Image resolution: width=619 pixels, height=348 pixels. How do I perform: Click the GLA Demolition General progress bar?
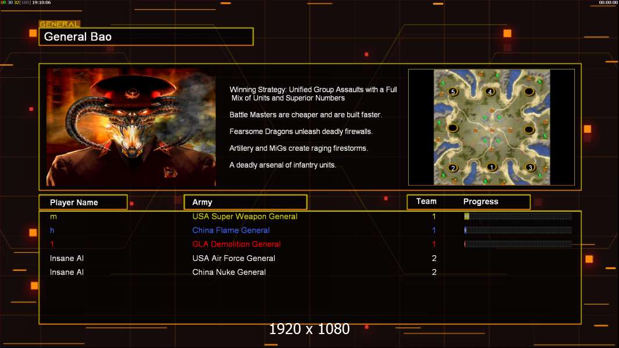click(518, 244)
